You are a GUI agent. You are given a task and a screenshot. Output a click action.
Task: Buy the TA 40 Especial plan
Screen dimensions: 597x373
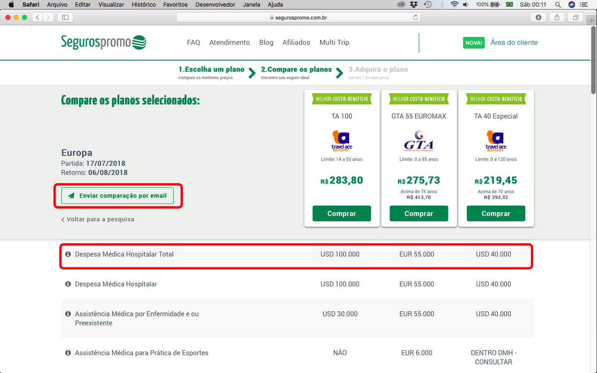click(496, 213)
